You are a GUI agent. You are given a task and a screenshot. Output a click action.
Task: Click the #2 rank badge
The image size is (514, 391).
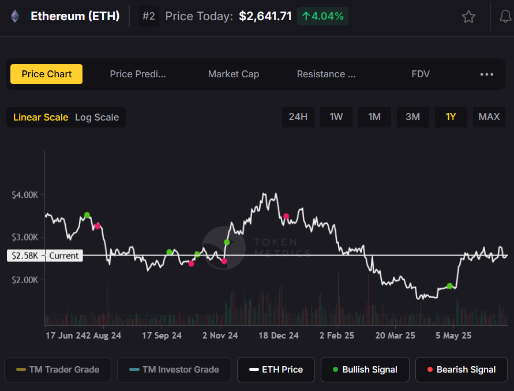click(149, 16)
